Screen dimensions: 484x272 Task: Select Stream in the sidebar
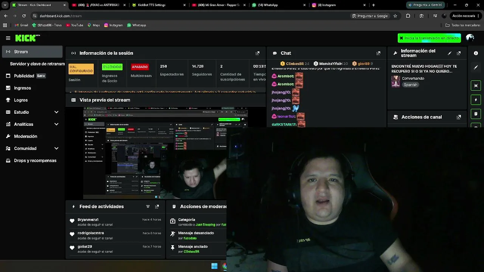pyautogui.click(x=32, y=52)
